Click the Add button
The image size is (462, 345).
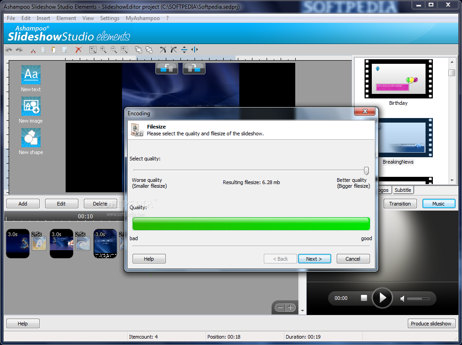click(x=23, y=204)
